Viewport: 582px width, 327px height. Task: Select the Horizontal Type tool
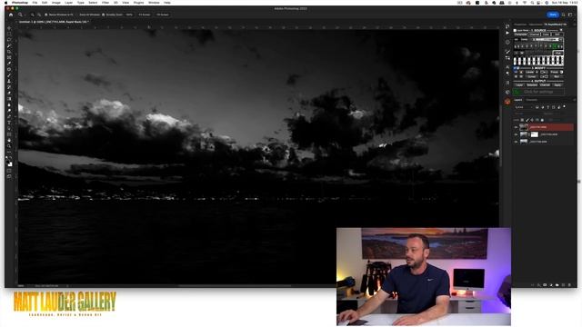click(x=9, y=123)
